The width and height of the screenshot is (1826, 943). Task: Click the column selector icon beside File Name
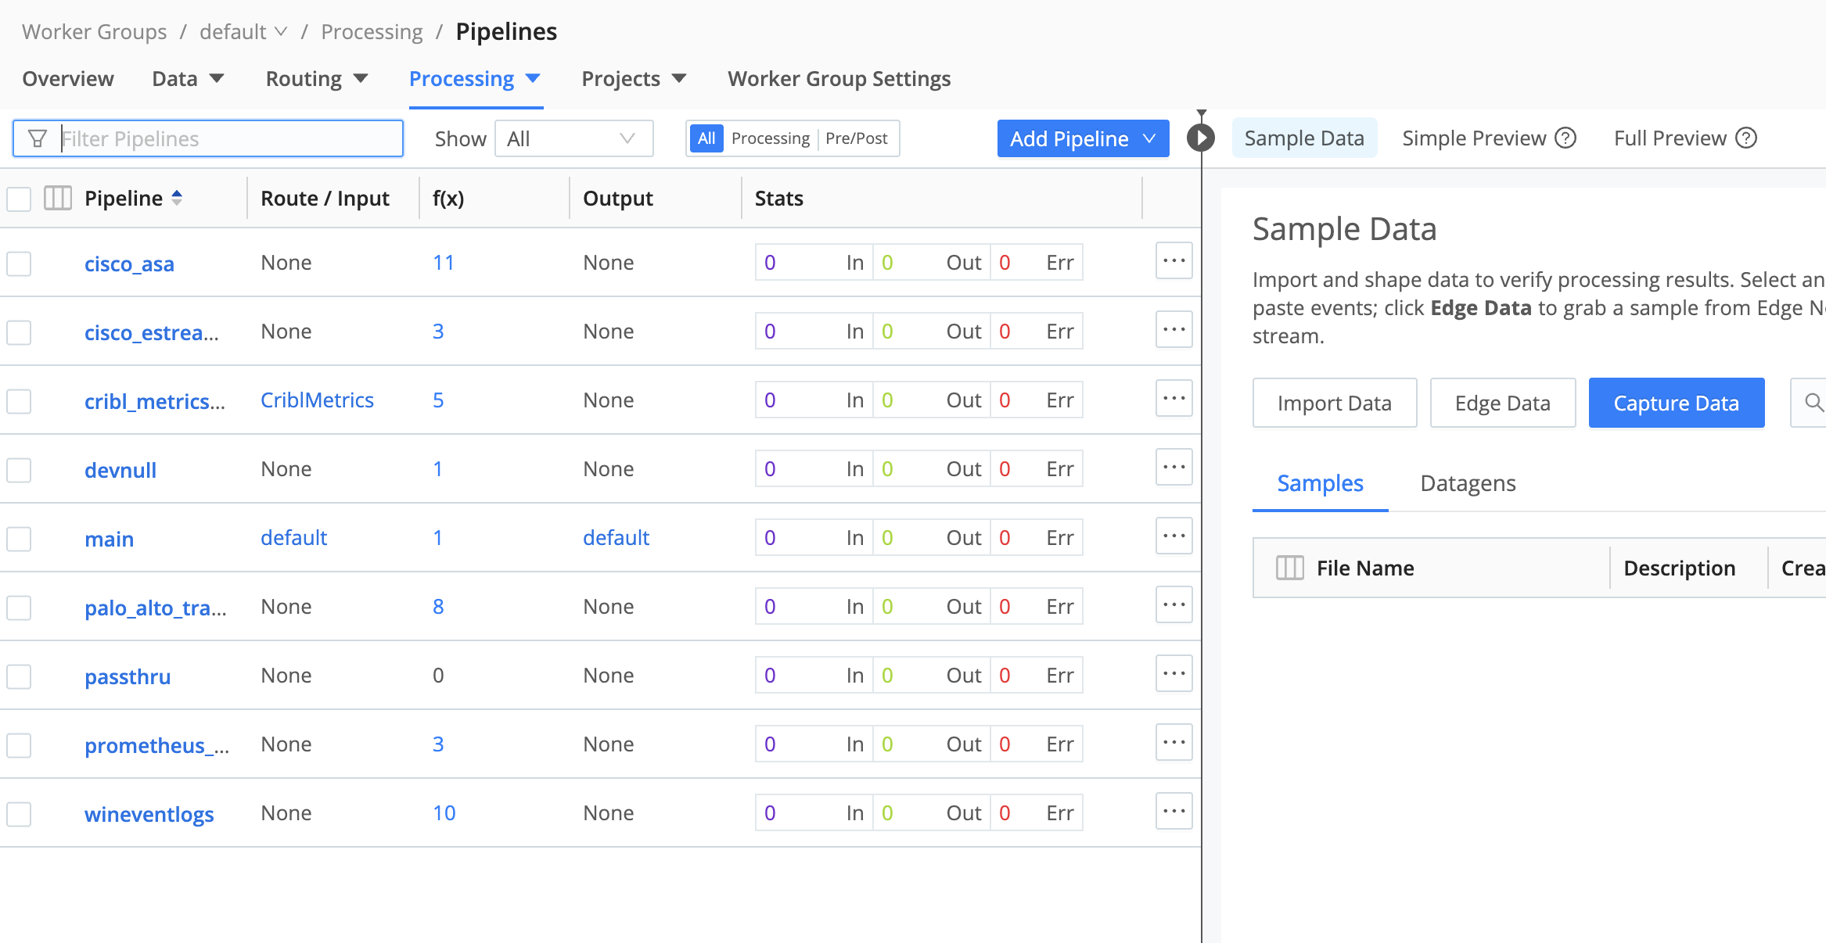pos(1289,567)
